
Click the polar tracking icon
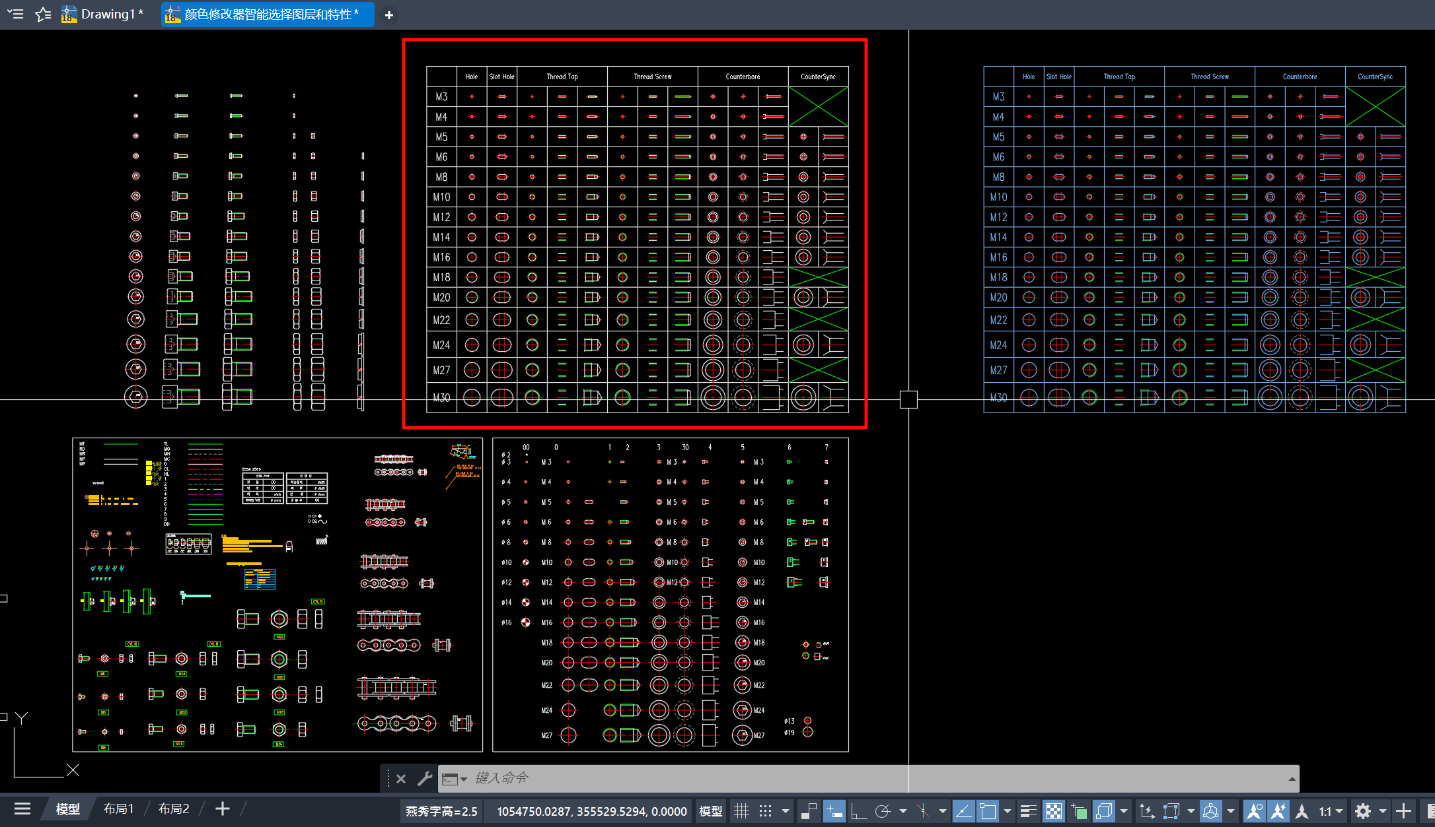tap(883, 811)
